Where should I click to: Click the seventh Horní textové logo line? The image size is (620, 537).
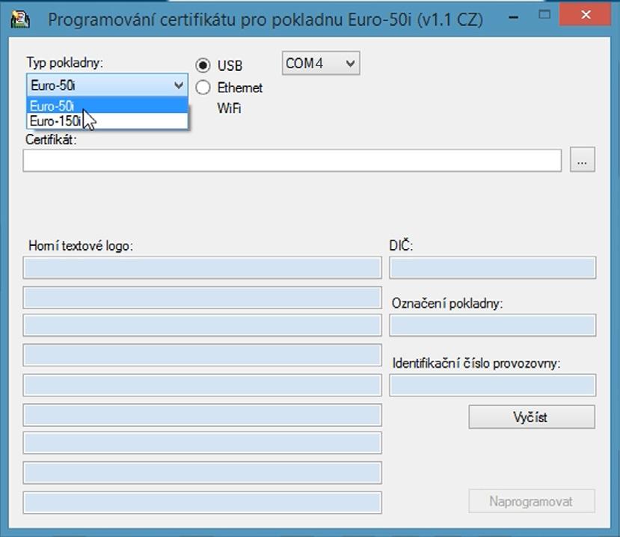(203, 443)
